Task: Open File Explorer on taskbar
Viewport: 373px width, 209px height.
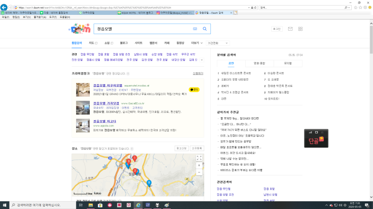Action: coord(91,205)
